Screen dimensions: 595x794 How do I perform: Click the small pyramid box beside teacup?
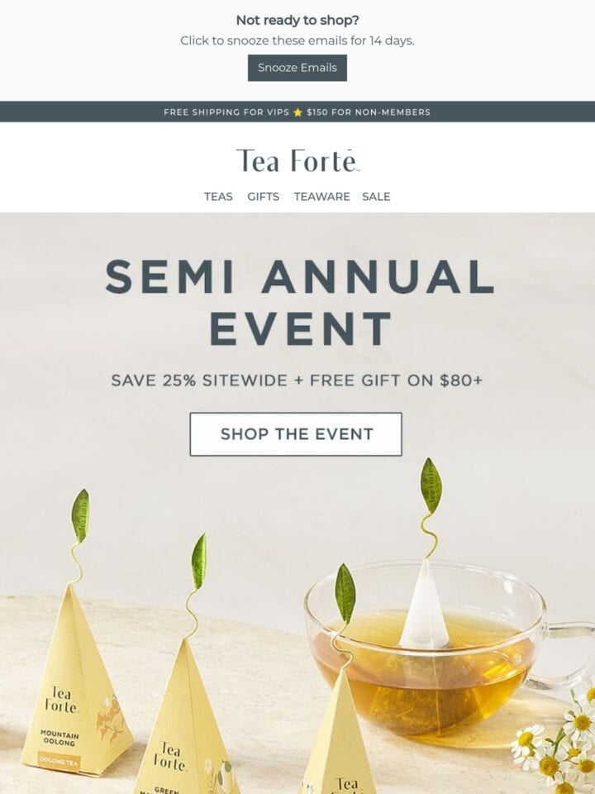[x=338, y=734]
